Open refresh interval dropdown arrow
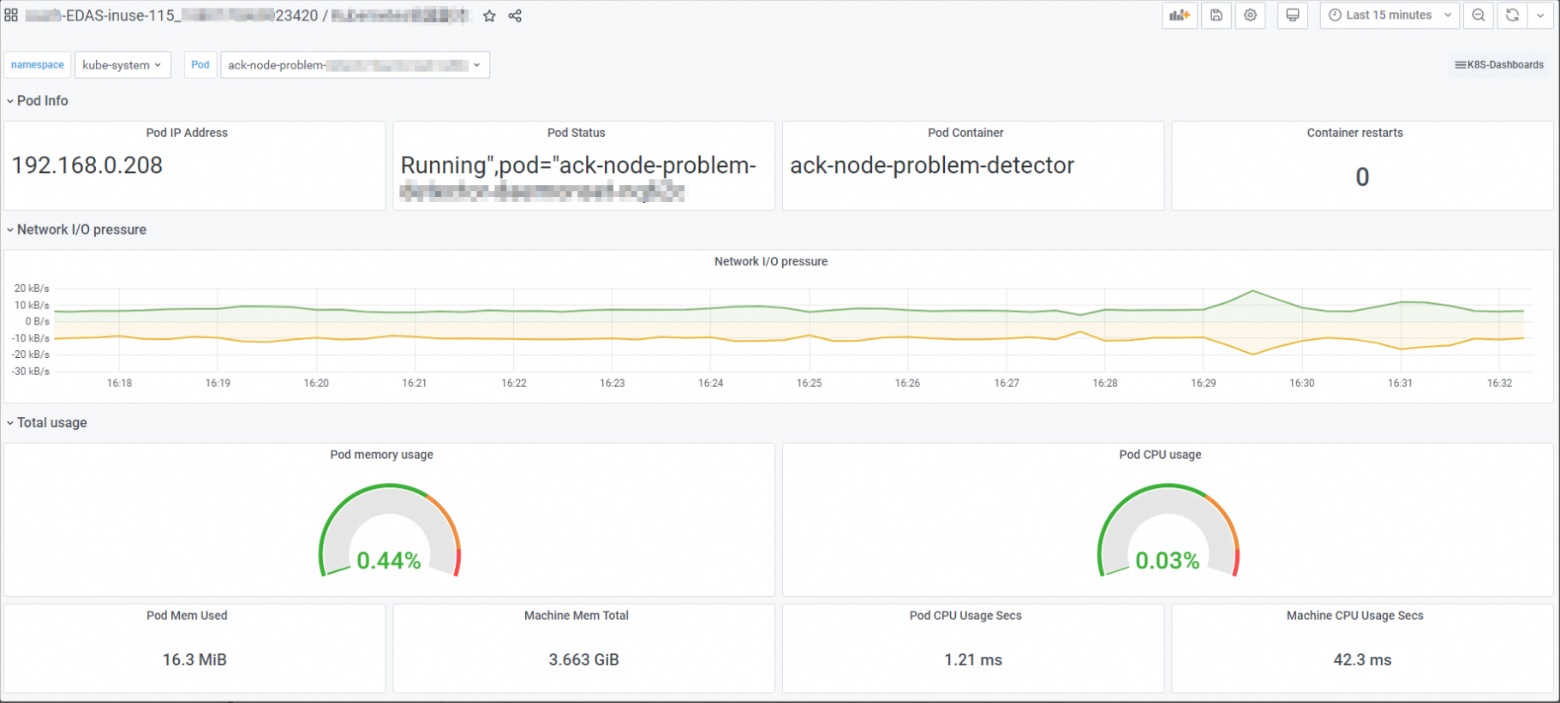The width and height of the screenshot is (1560, 703). click(1540, 15)
